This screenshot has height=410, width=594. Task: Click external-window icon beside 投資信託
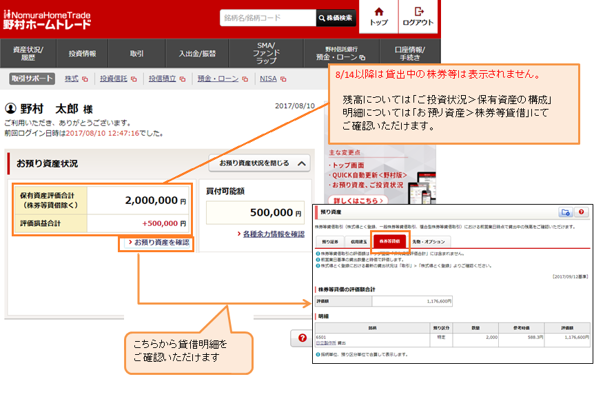[134, 79]
